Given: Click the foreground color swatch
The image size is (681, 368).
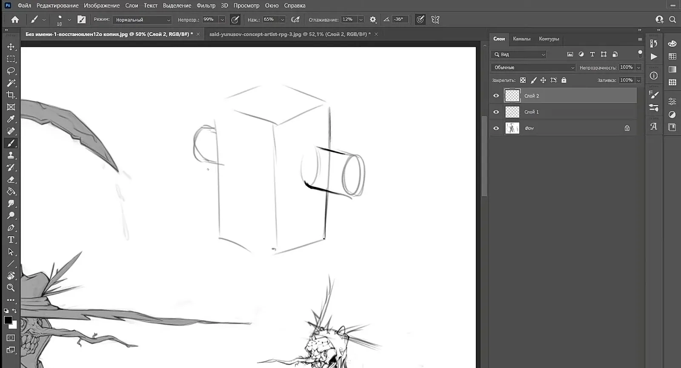Looking at the screenshot, I should [8, 320].
